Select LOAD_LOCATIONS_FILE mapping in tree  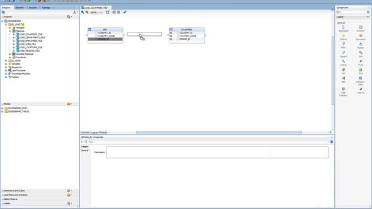[31, 48]
